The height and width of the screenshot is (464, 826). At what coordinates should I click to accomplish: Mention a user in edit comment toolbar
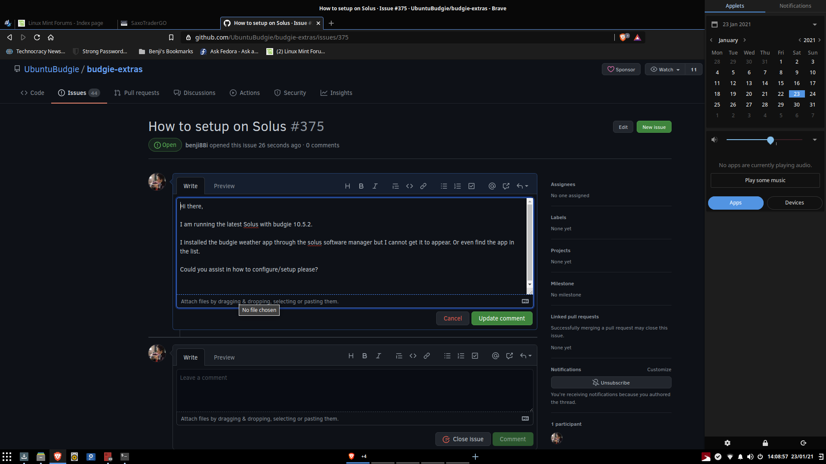pos(492,186)
